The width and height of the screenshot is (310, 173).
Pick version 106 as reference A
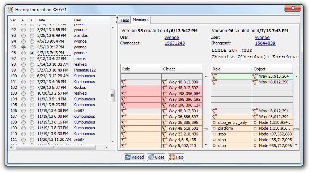pos(23,111)
